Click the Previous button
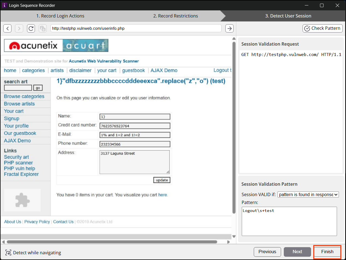 [x=267, y=252]
